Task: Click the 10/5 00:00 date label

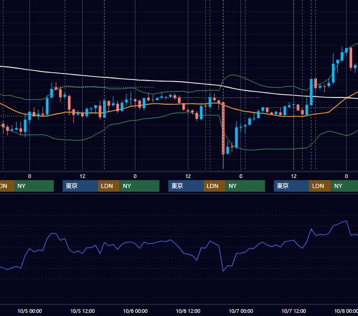Action: 29,311
